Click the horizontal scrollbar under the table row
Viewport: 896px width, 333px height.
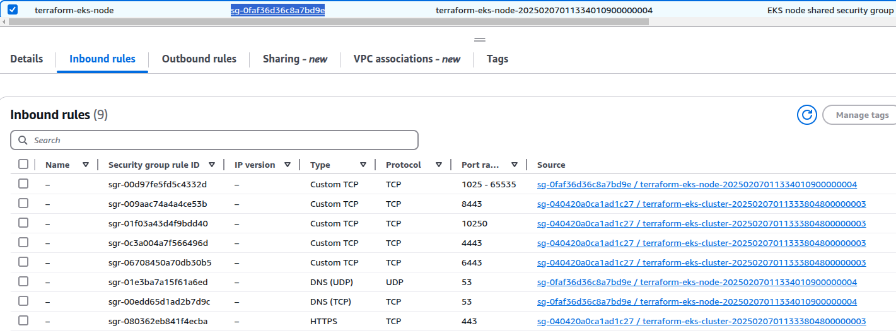(328, 21)
